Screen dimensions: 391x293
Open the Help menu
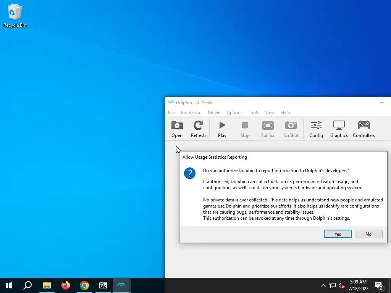coord(285,113)
